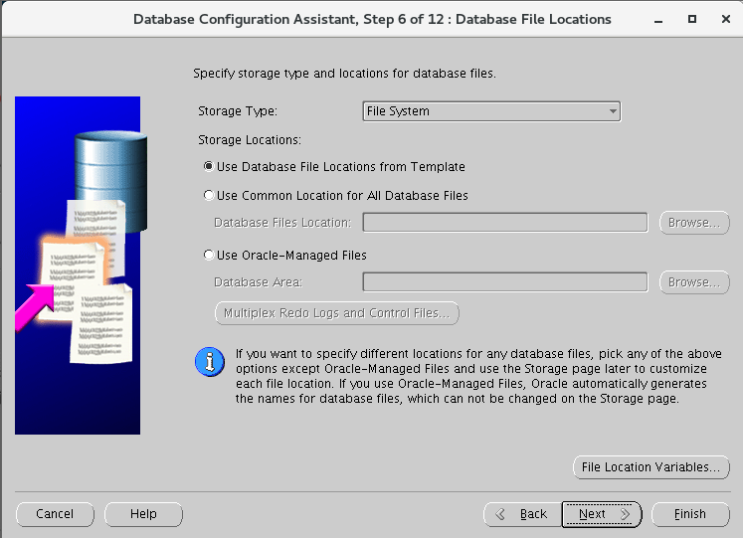Click Finish to complete setup

point(690,514)
